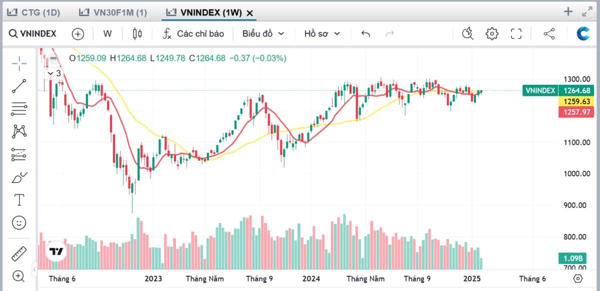Image resolution: width=600 pixels, height=291 pixels.
Task: Open the time axis settings gear
Action: click(x=578, y=279)
